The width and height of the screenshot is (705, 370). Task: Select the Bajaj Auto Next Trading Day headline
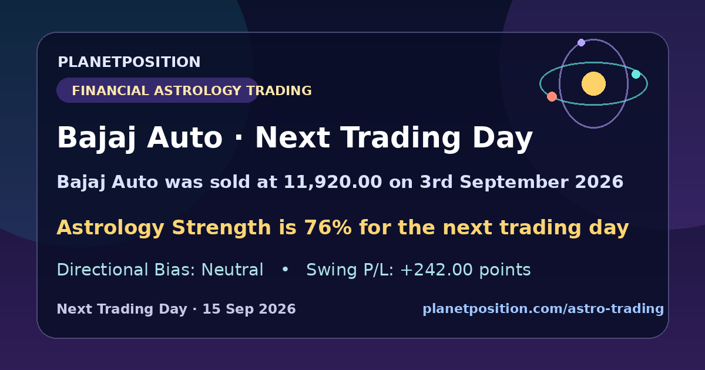pos(294,139)
